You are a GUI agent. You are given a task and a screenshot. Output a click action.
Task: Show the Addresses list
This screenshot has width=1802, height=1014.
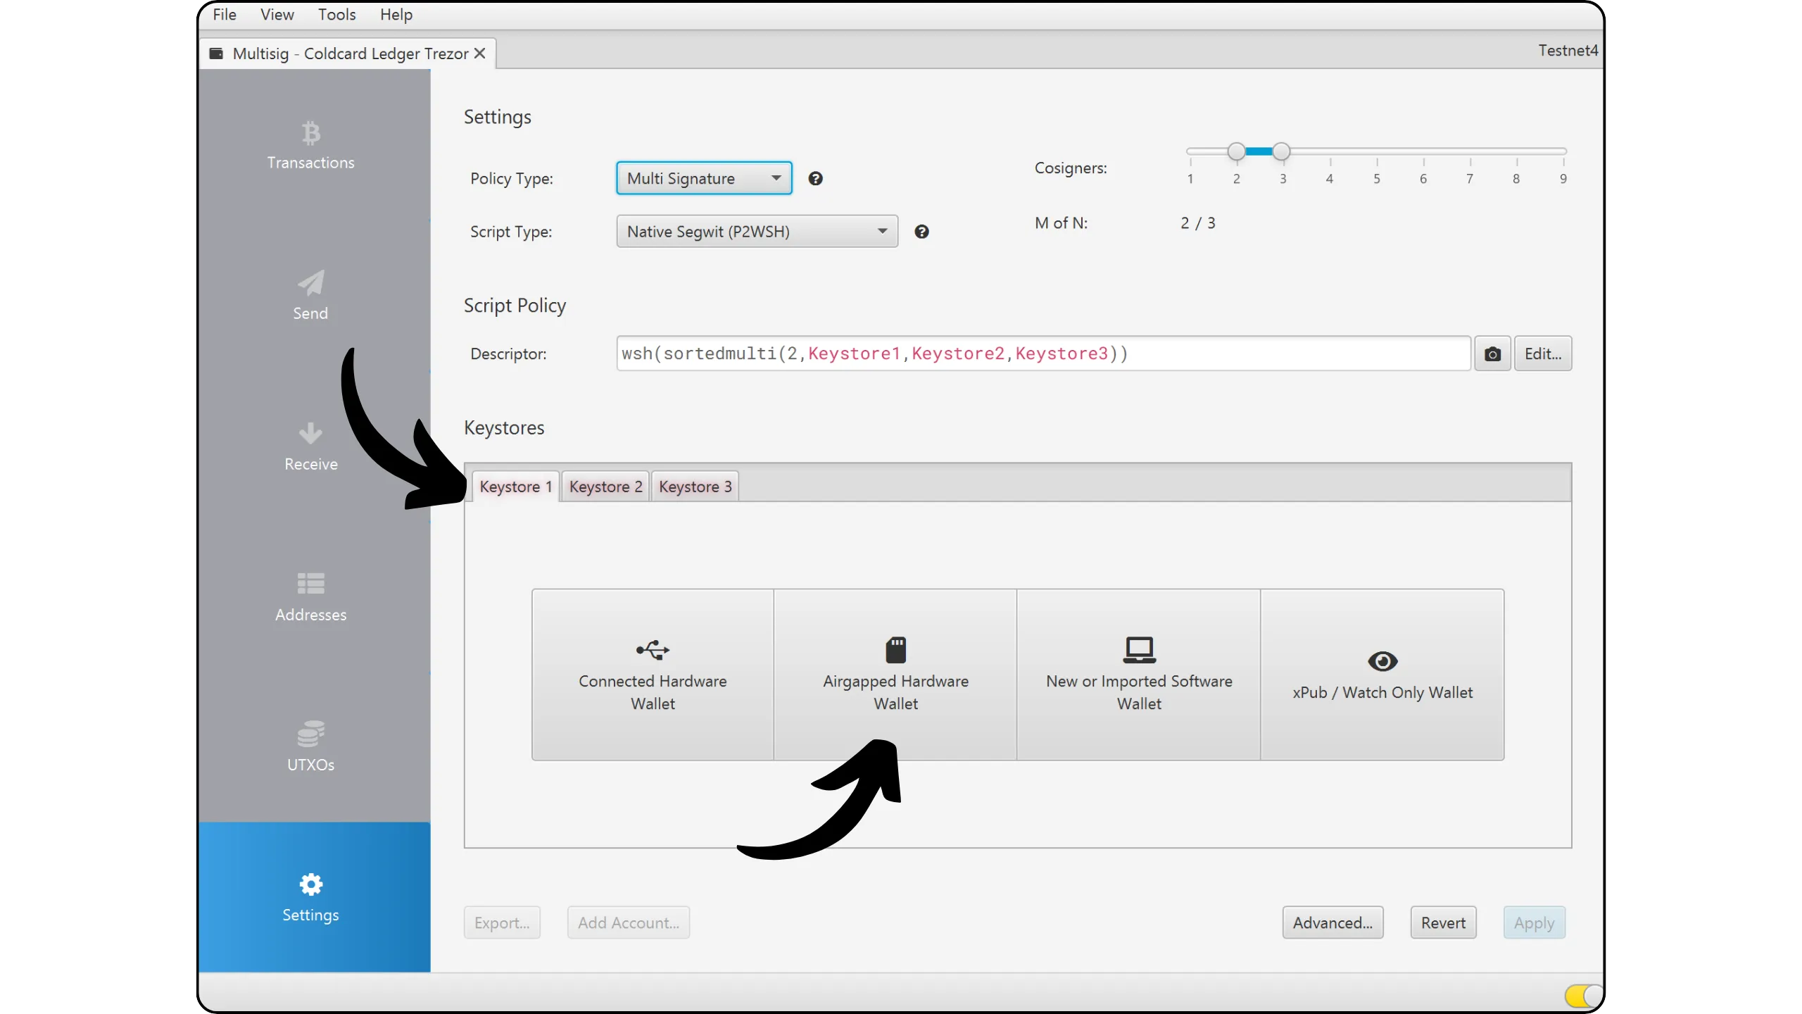[310, 598]
